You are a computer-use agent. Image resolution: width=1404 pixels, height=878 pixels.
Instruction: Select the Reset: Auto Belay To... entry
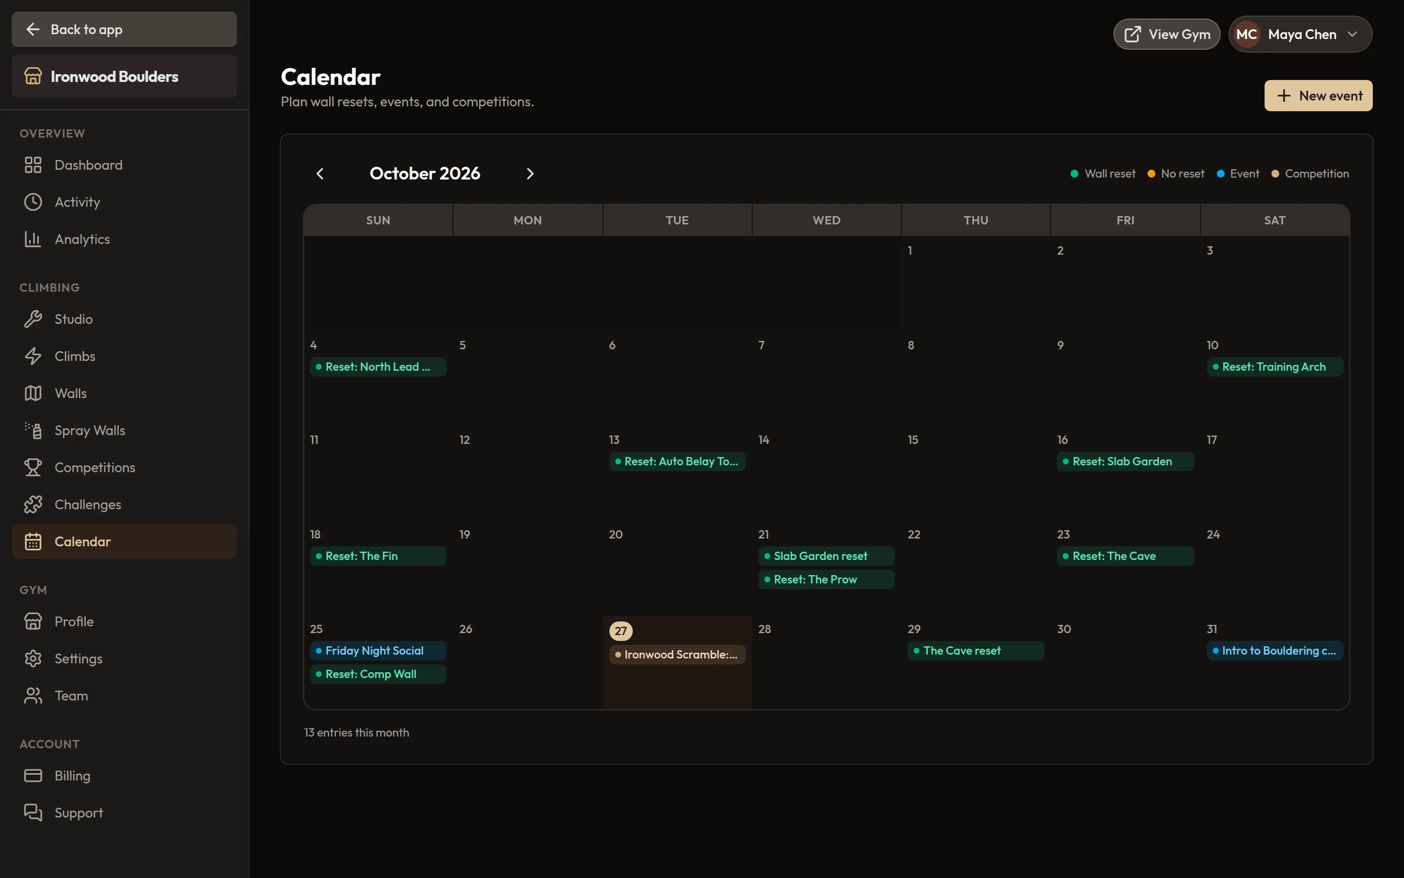pos(677,461)
